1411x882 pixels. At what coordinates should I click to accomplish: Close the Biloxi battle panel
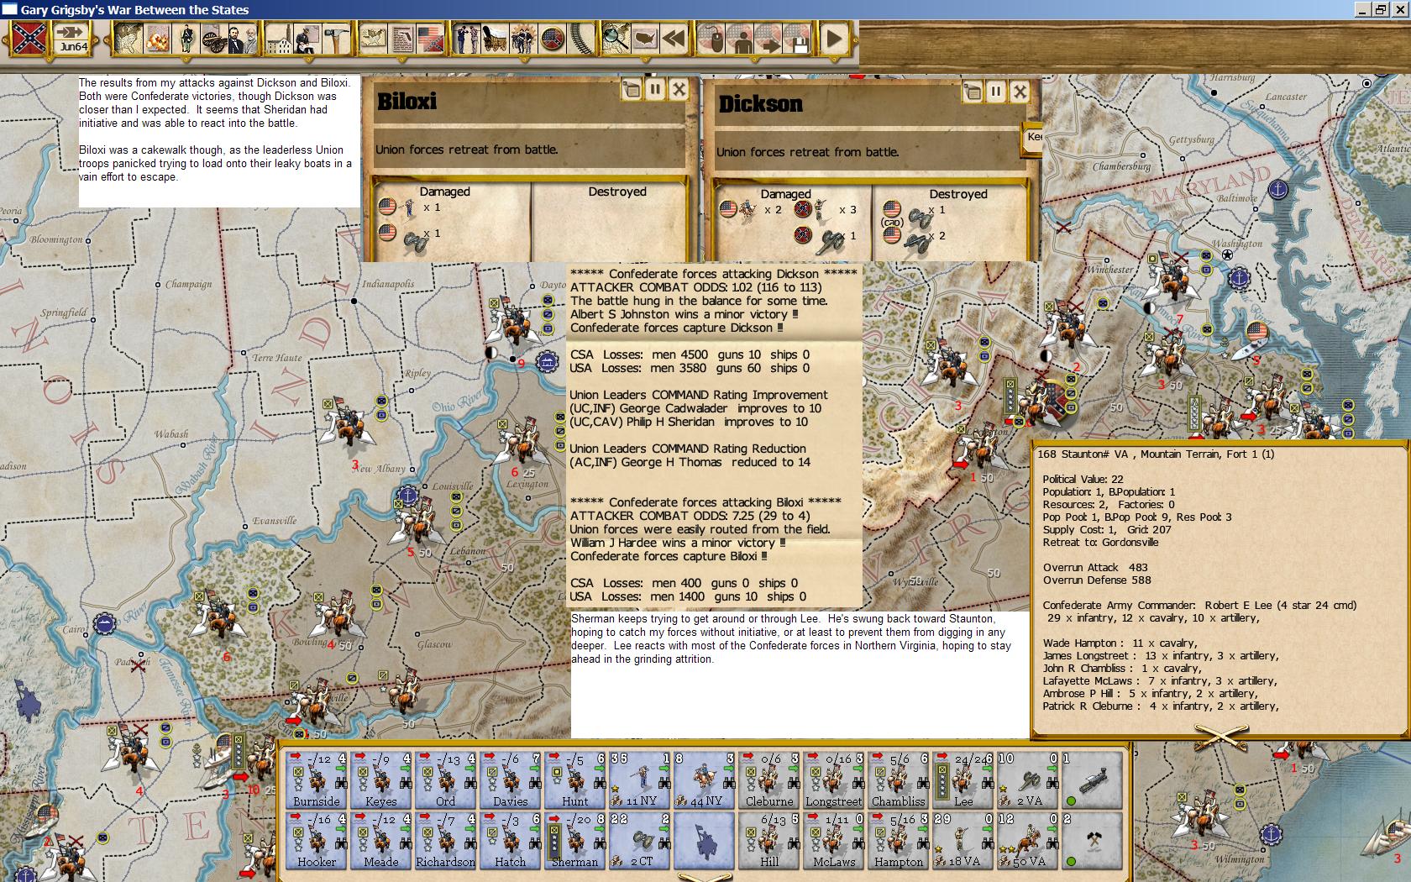pos(679,89)
